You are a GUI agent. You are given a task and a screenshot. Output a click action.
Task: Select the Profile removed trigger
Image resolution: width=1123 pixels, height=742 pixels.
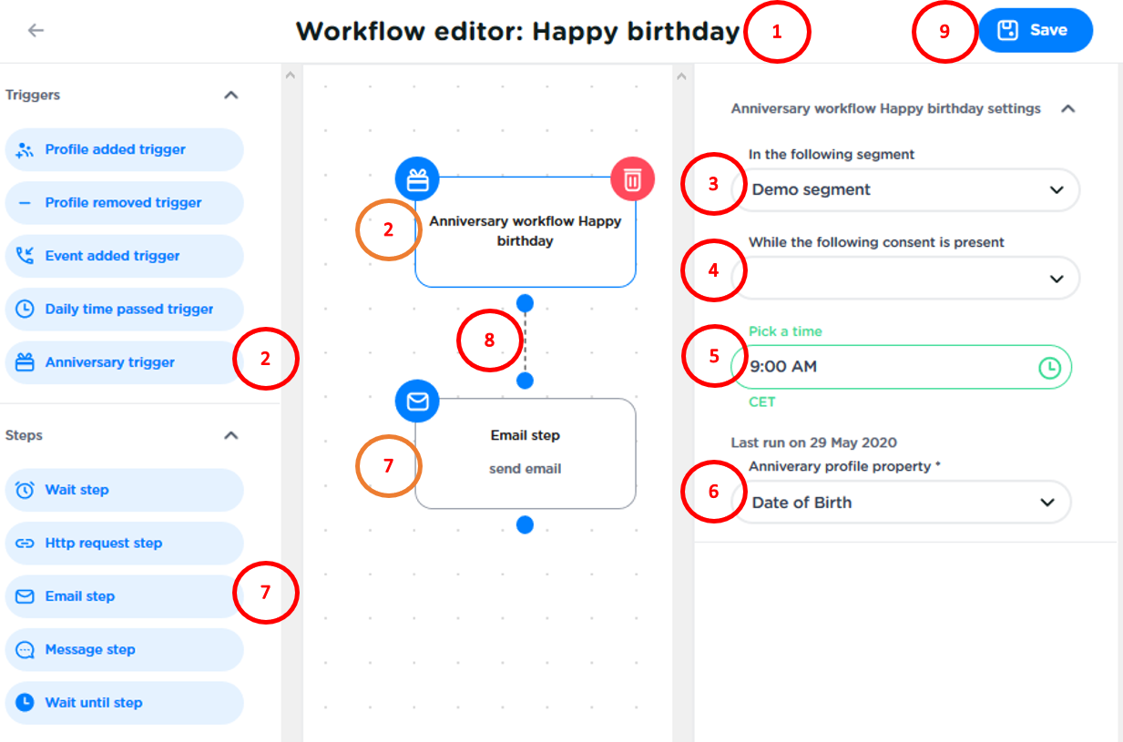[x=124, y=203]
